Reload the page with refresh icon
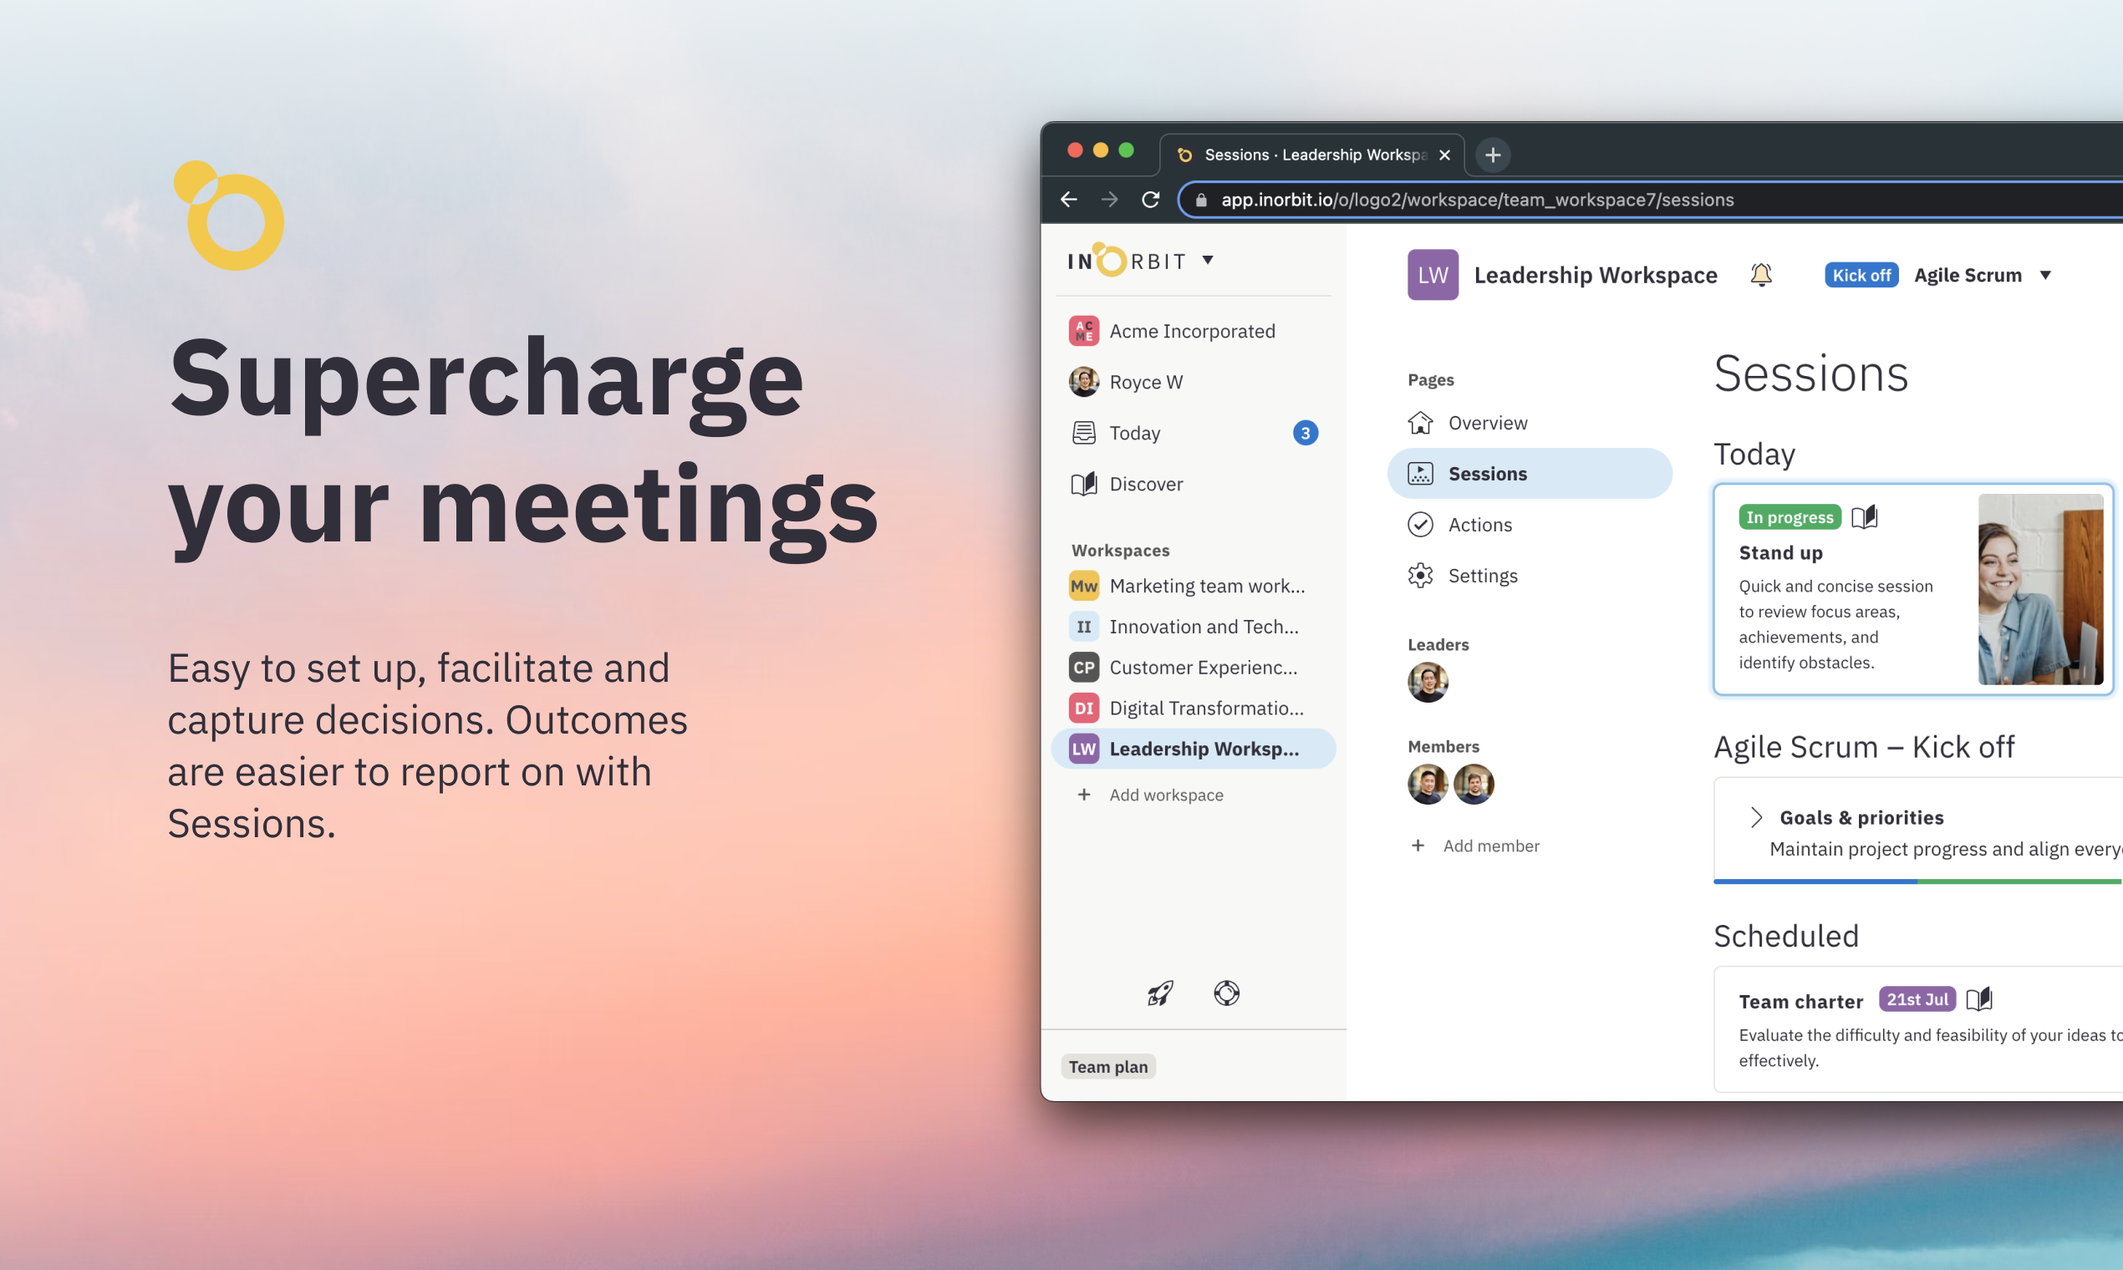This screenshot has height=1270, width=2123. pyautogui.click(x=1151, y=200)
